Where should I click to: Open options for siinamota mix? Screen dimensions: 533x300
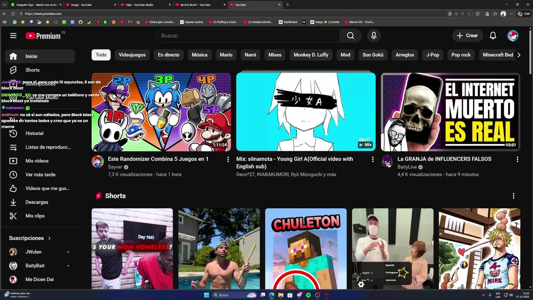tap(373, 160)
